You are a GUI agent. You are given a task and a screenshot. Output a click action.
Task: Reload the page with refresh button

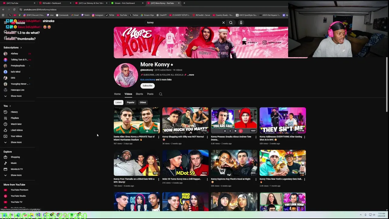14,9
